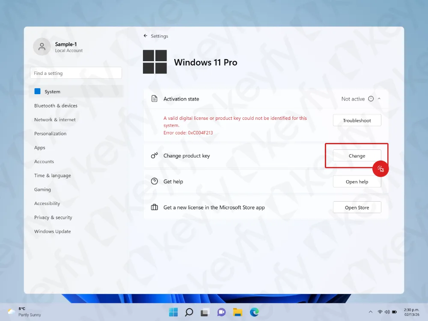Click the Not active status text
This screenshot has height=321, width=428.
(353, 99)
